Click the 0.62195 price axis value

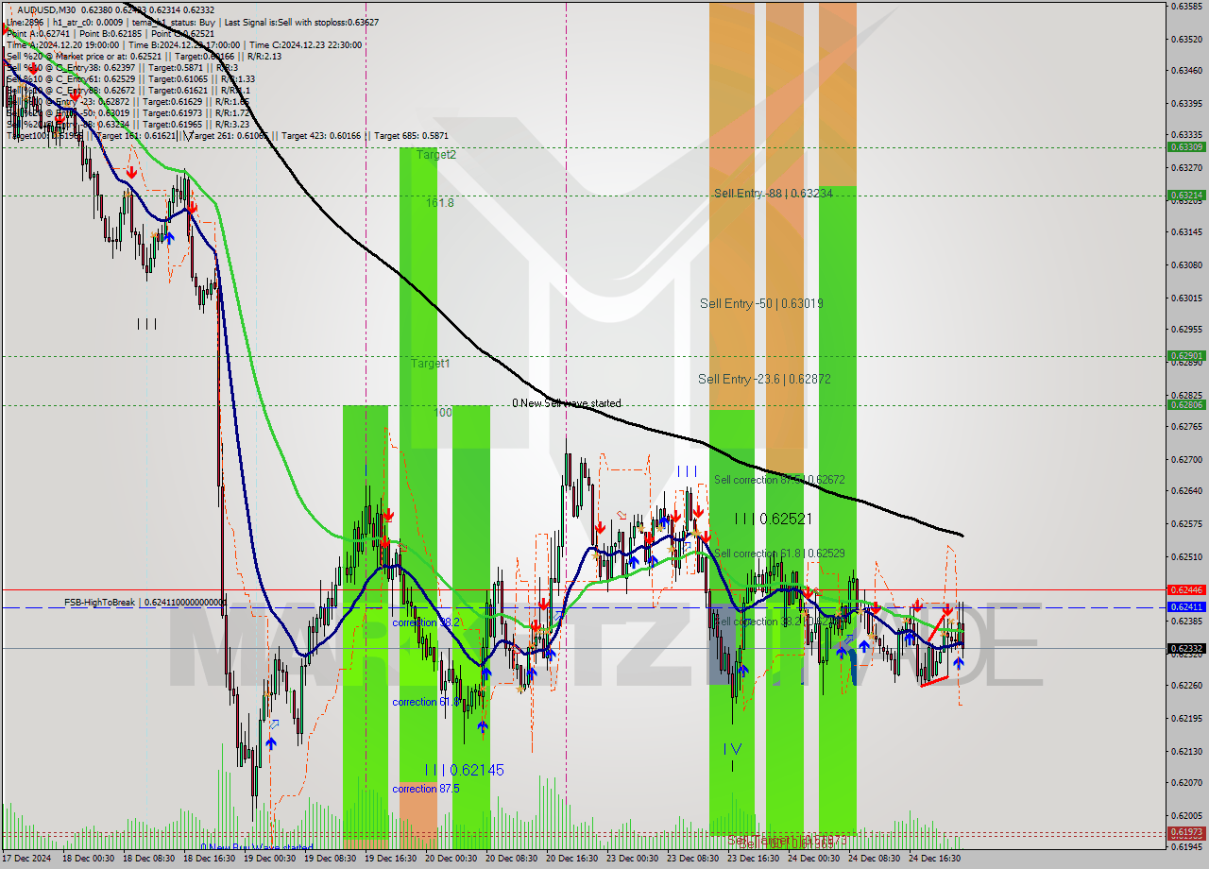click(1187, 719)
